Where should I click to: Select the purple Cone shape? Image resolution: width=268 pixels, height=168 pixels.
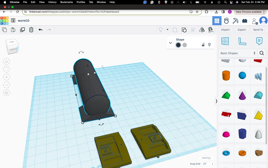pyautogui.click(x=242, y=95)
